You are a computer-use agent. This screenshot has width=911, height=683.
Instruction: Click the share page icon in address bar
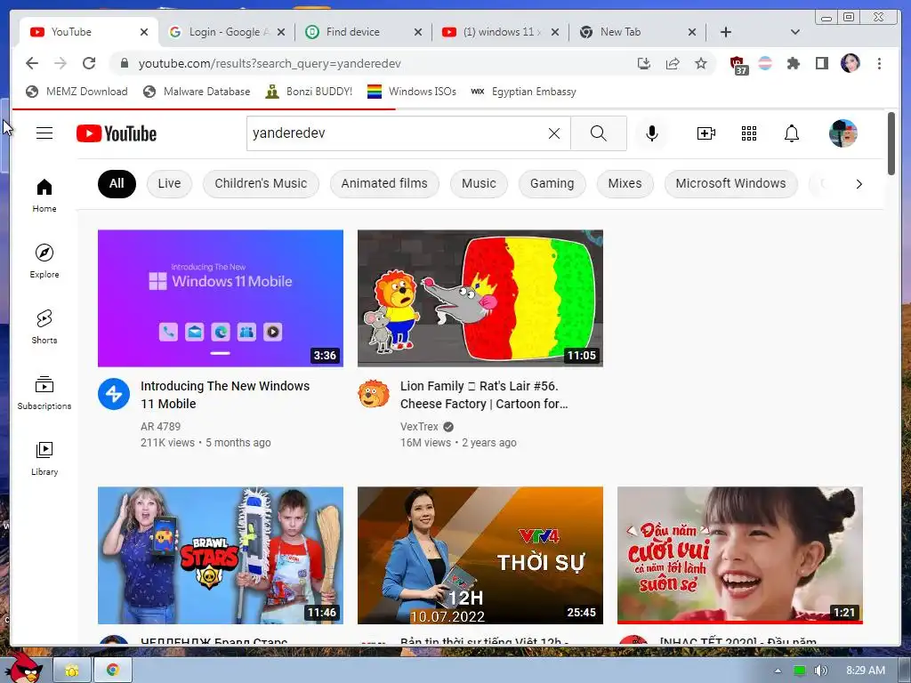(673, 63)
